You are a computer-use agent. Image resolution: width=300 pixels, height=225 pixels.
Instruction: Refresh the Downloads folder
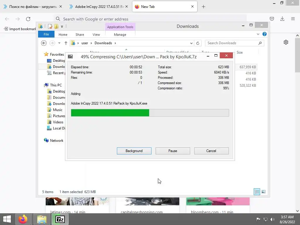pos(198,43)
